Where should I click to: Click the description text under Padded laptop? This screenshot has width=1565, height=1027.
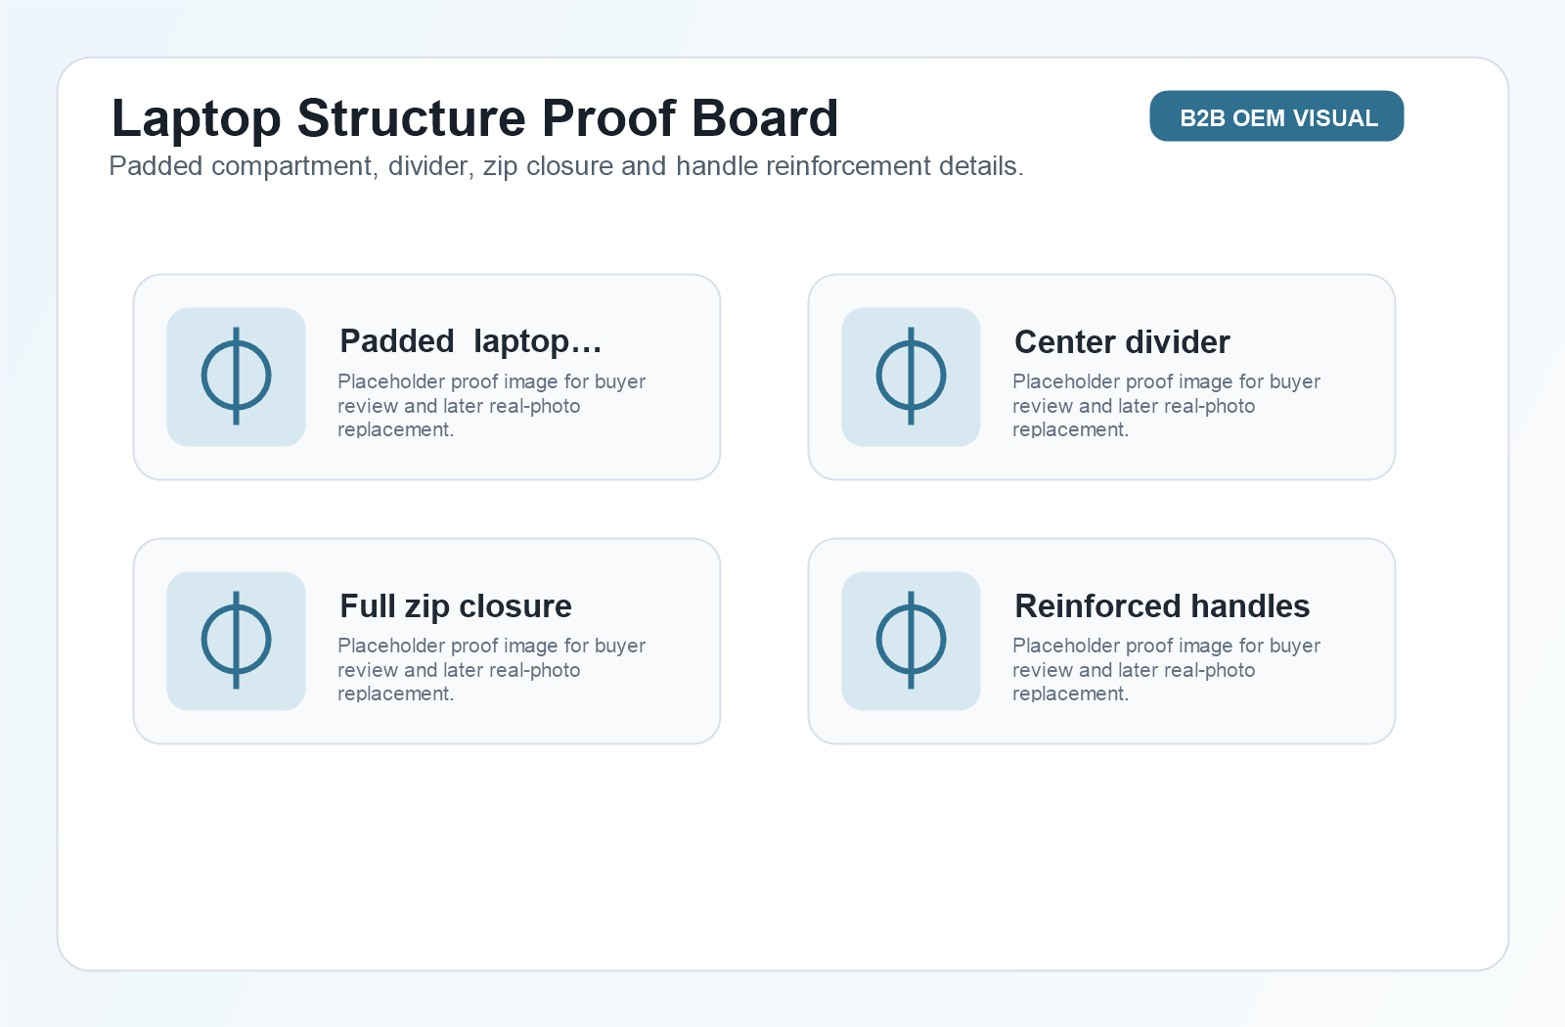(x=491, y=405)
